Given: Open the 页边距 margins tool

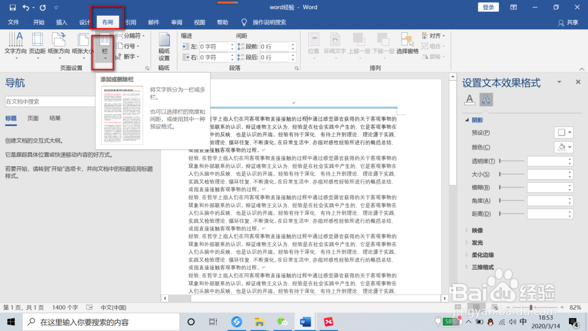Looking at the screenshot, I should coord(37,45).
